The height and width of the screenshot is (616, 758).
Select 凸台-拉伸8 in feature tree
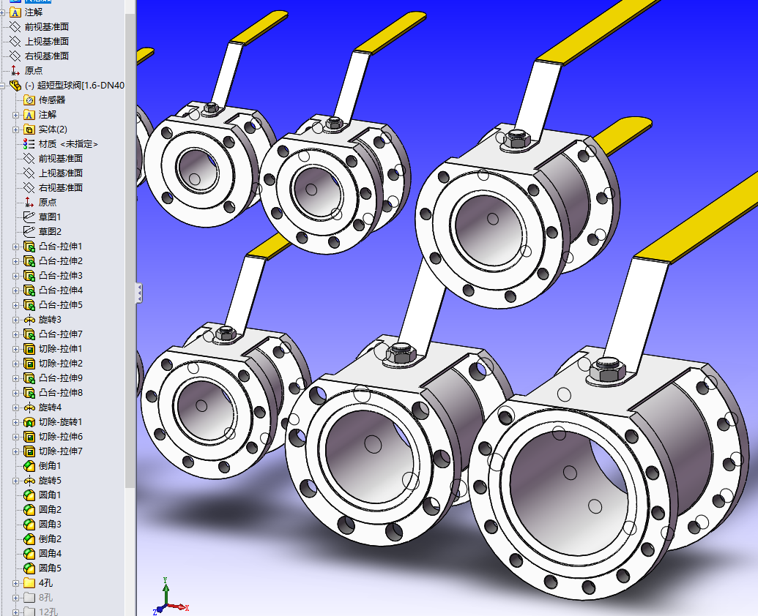[61, 392]
